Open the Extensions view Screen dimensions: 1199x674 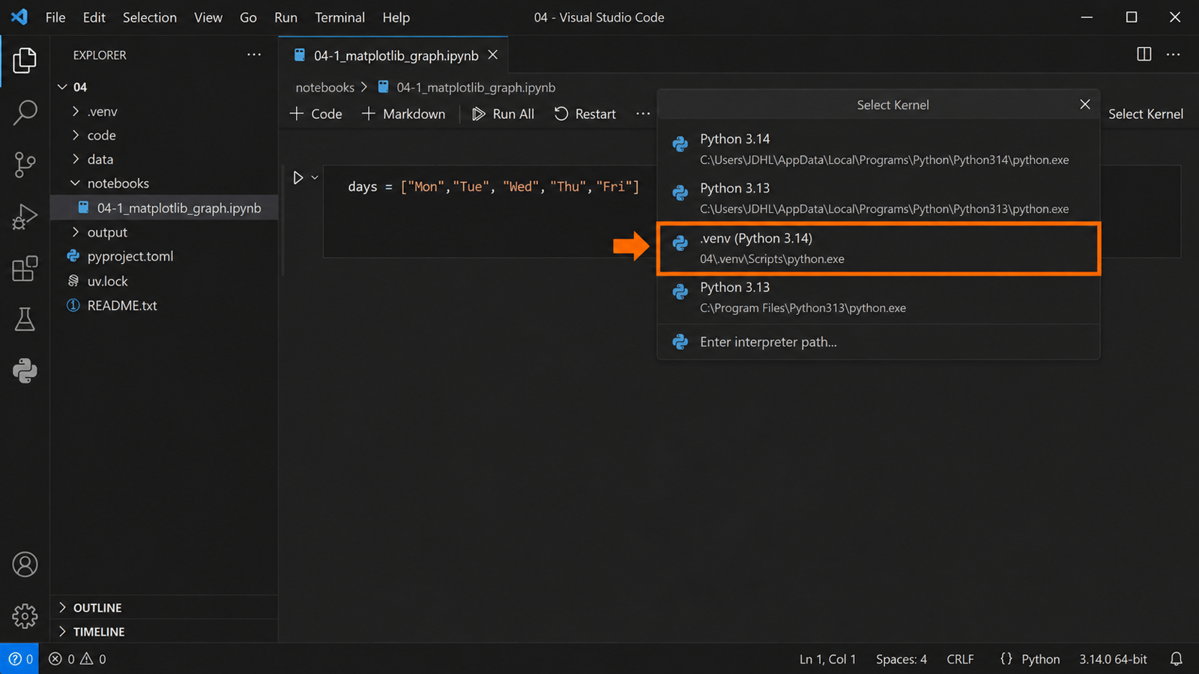(x=25, y=268)
